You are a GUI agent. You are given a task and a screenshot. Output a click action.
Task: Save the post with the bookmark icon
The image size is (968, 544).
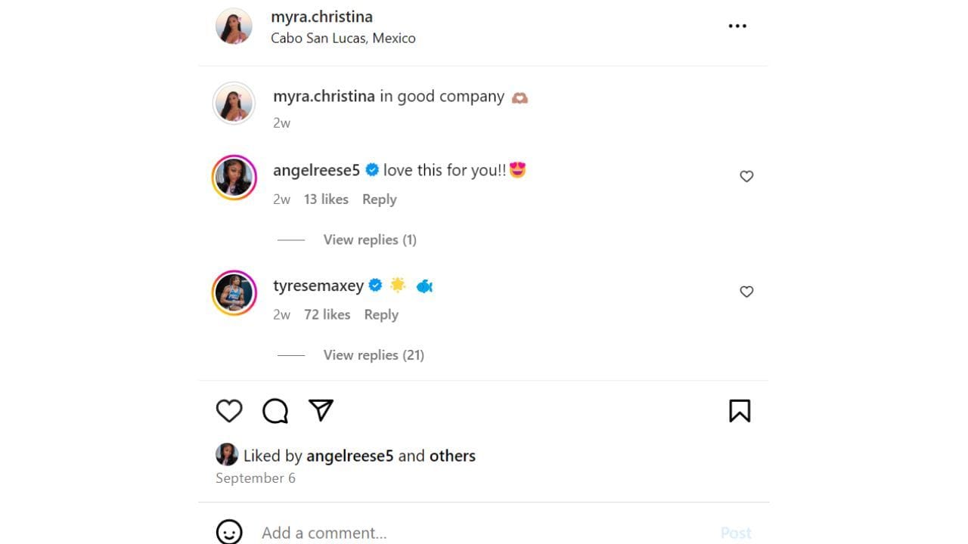tap(740, 410)
